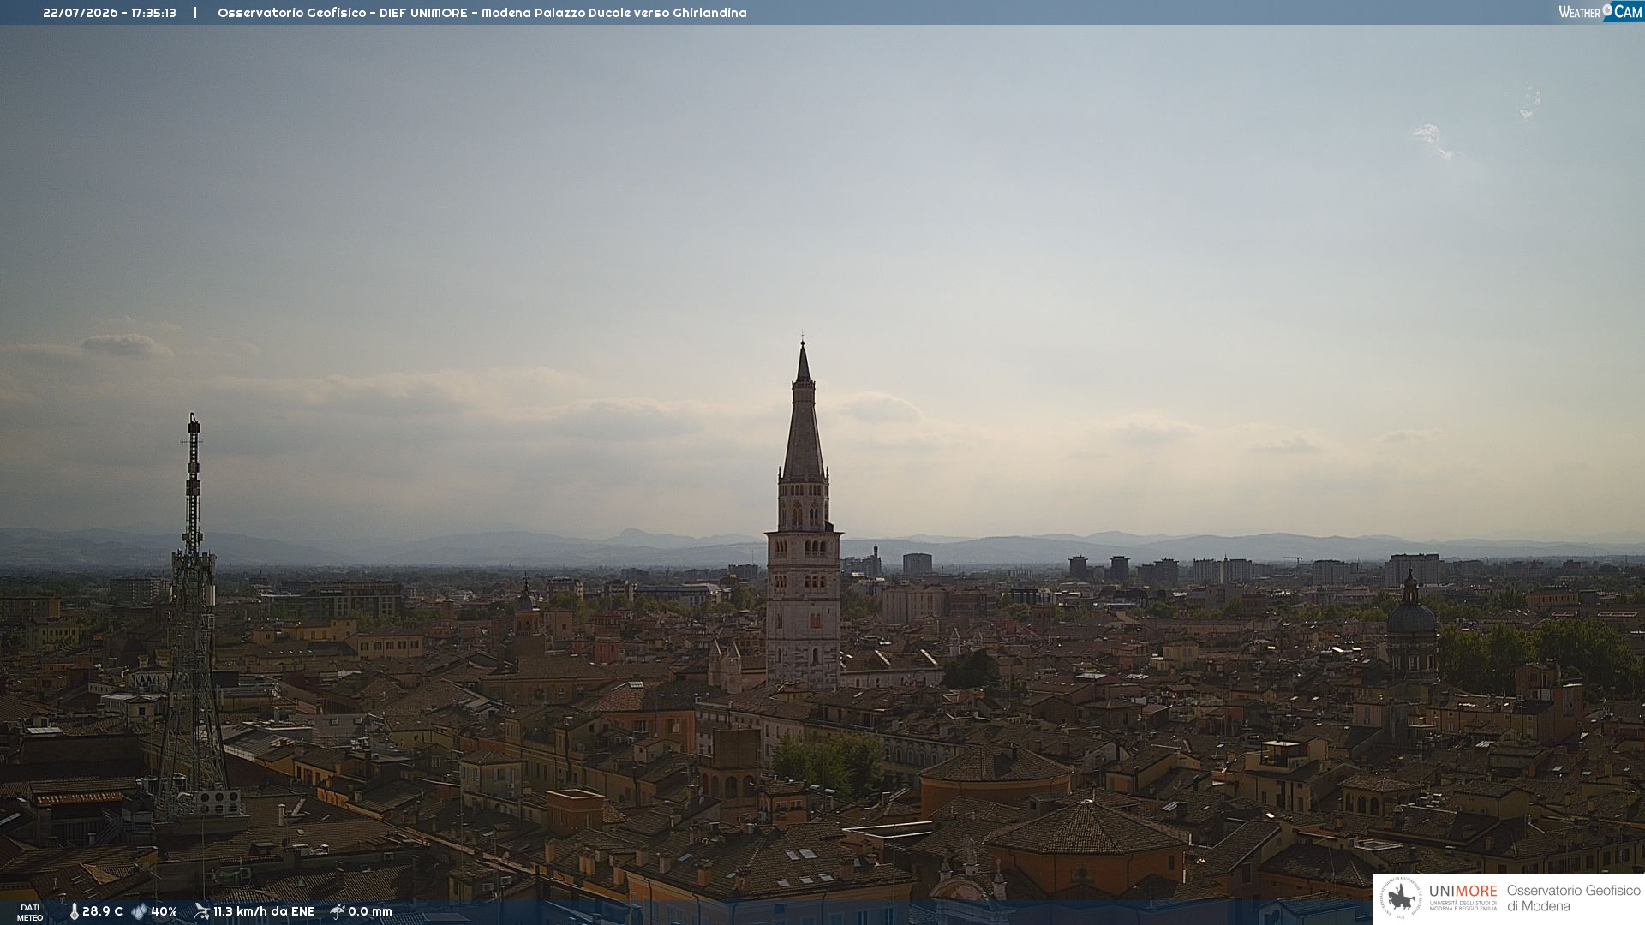Click the UNIMORE university seal emblem
1645x925 pixels.
[1401, 898]
